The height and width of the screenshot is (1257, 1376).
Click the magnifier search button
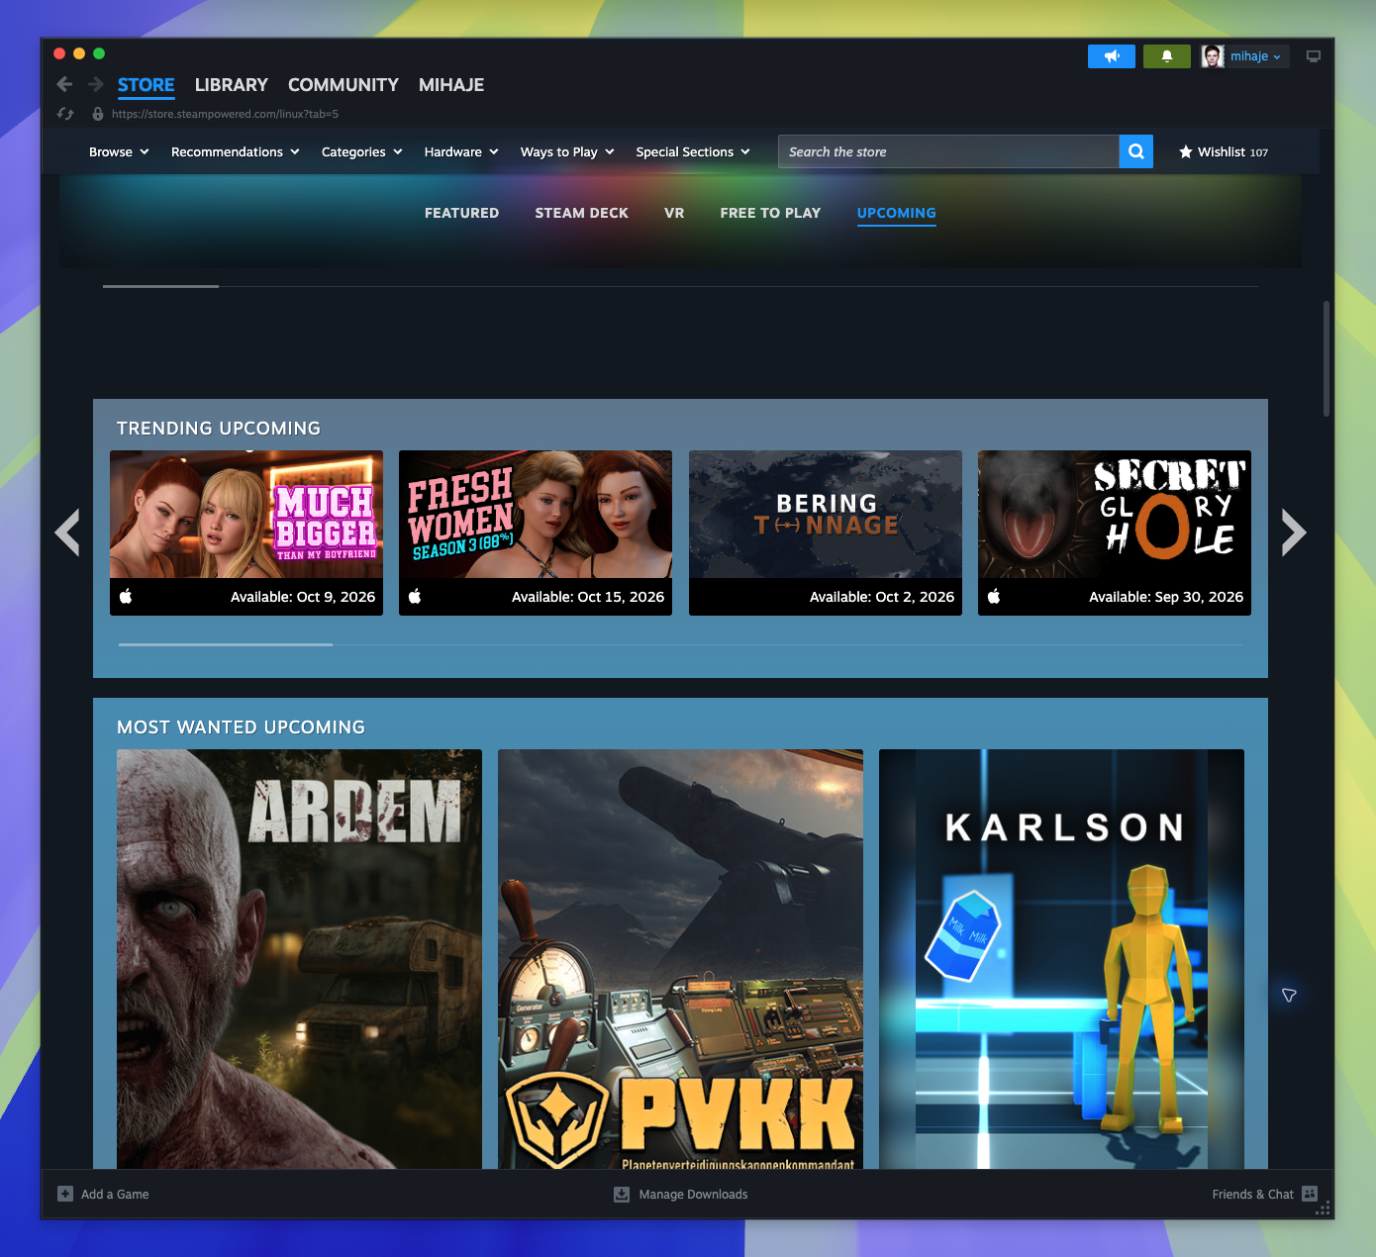(x=1136, y=151)
